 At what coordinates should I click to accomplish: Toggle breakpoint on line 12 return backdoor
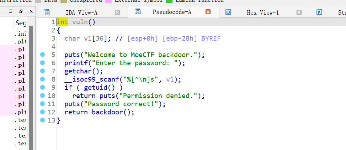coord(43,112)
